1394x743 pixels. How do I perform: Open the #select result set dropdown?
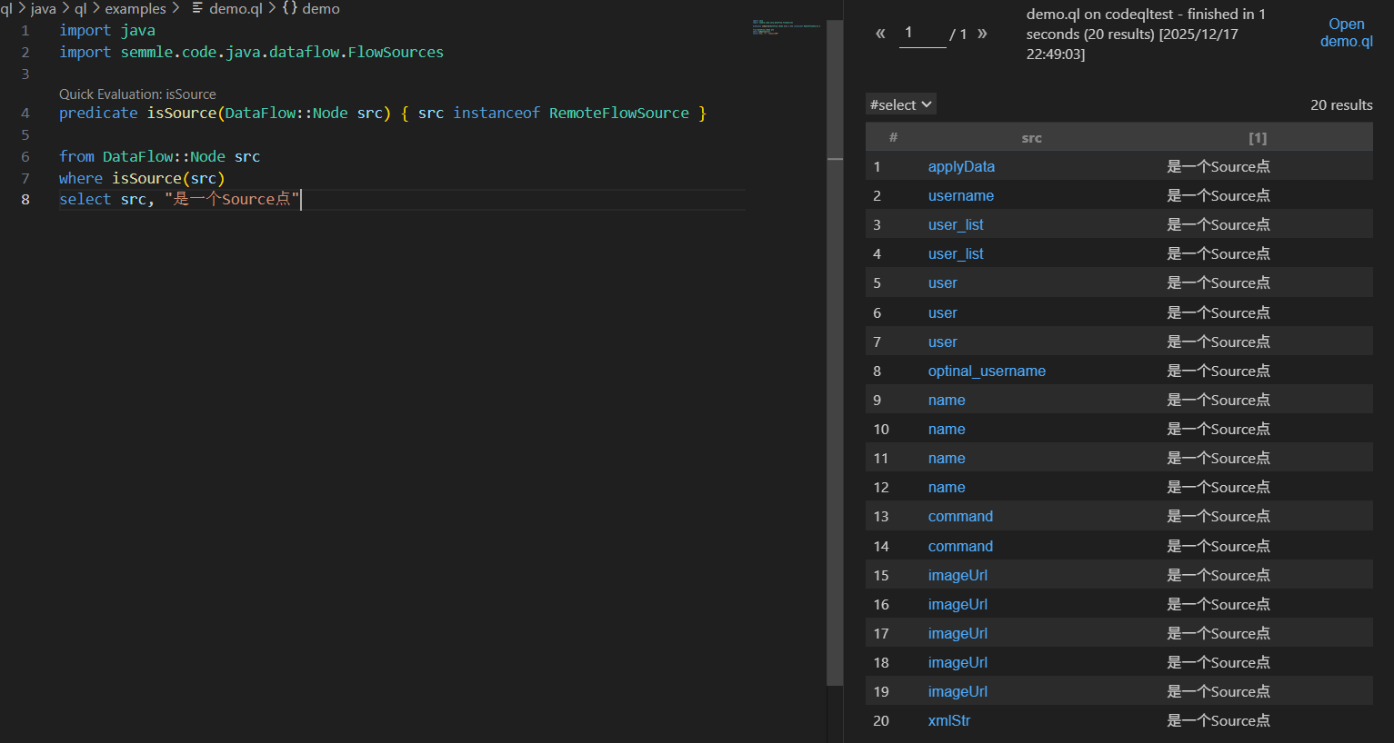tap(900, 104)
